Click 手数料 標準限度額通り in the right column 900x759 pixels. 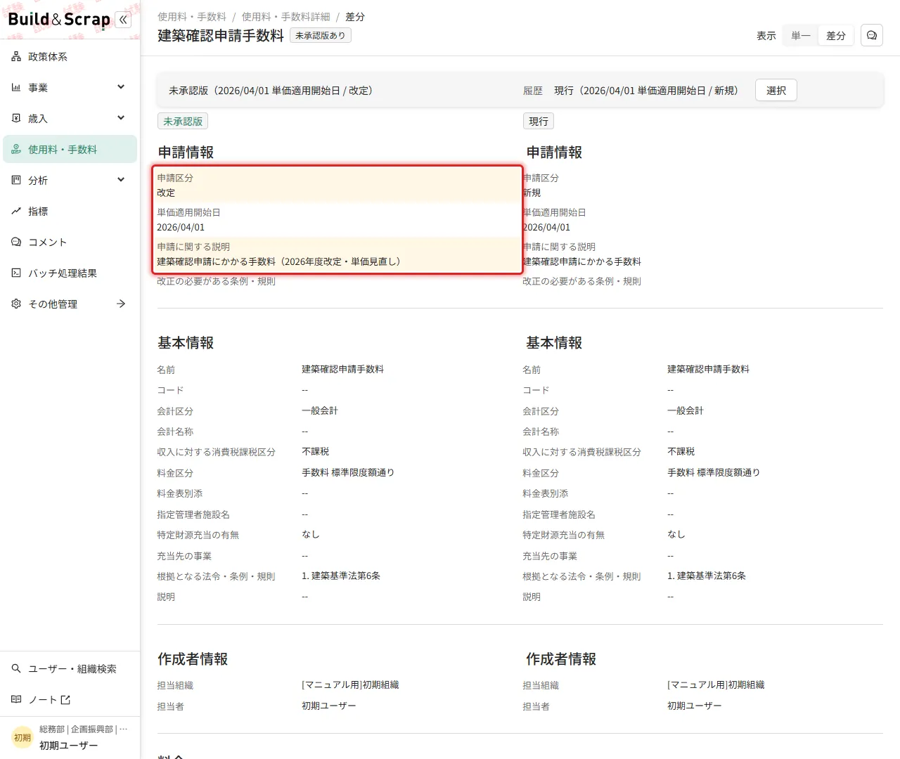point(714,472)
